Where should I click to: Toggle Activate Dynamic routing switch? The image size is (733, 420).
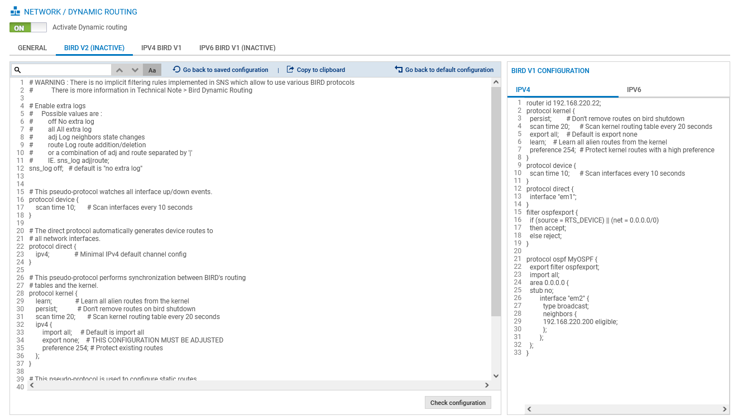28,27
